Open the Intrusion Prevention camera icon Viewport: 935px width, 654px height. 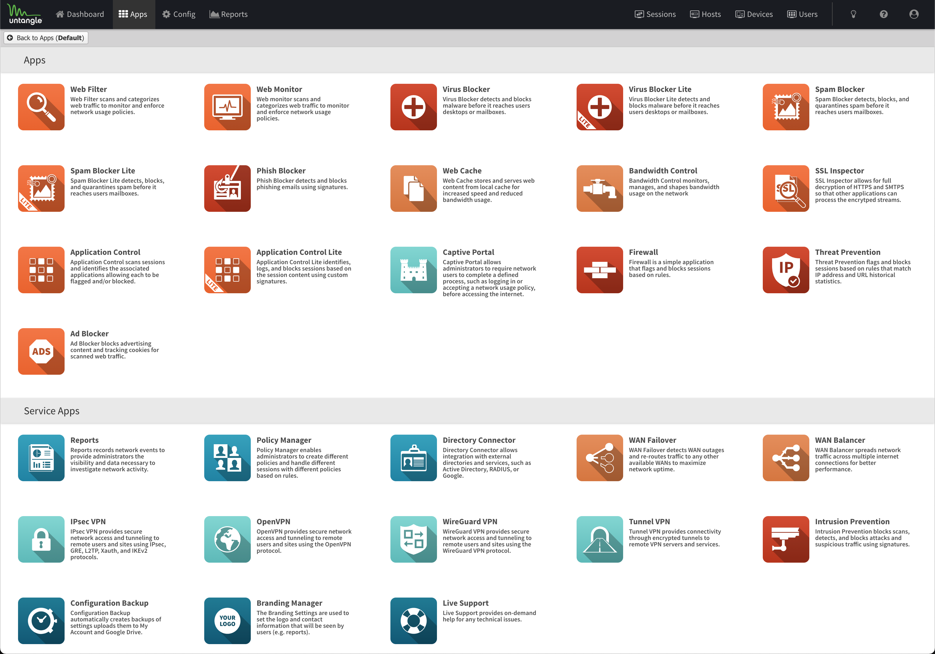(x=785, y=539)
